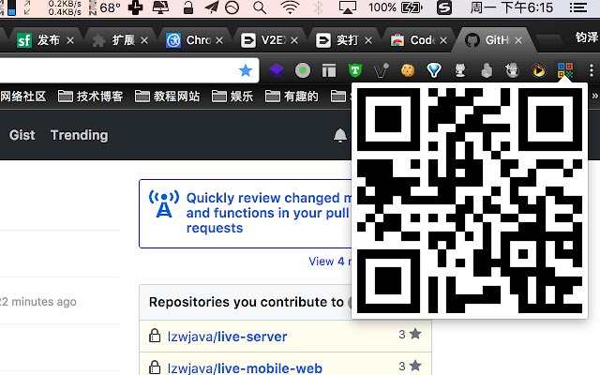Close the 扩展 tab

click(144, 40)
